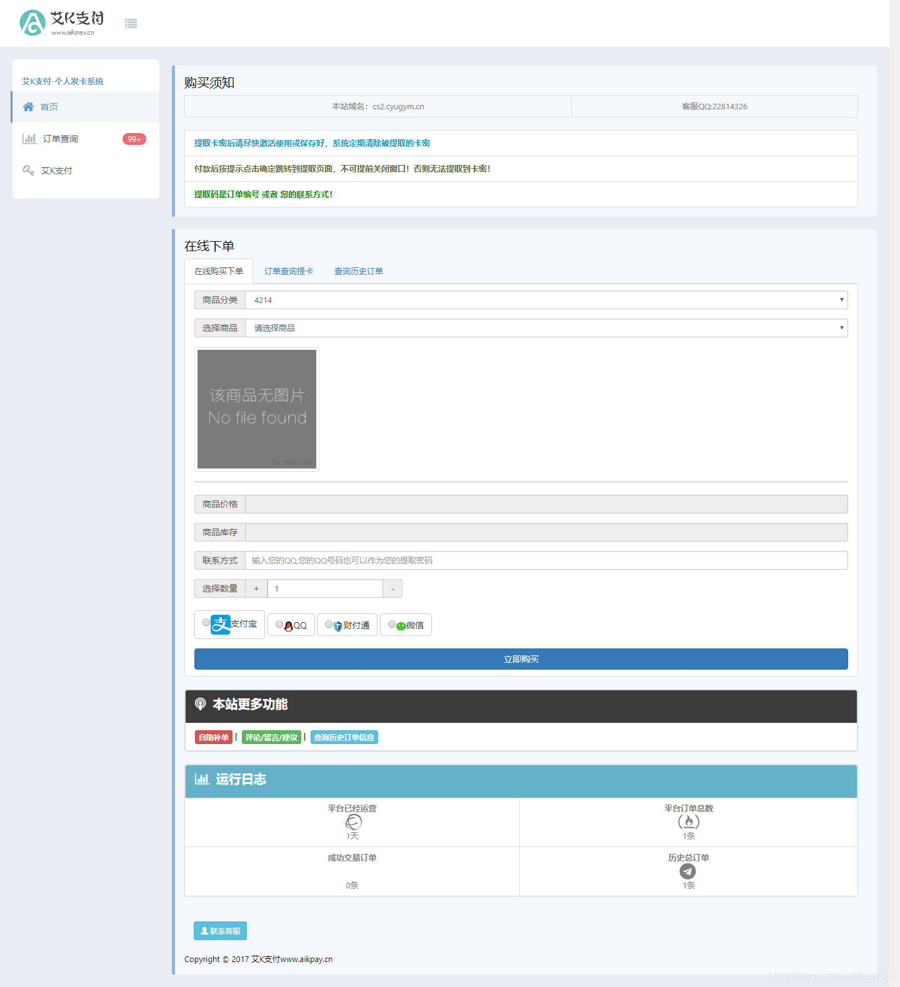Click the green 提取码是订单编号 notice

521,194
